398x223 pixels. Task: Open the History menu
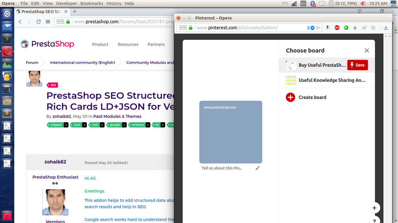pos(114,4)
